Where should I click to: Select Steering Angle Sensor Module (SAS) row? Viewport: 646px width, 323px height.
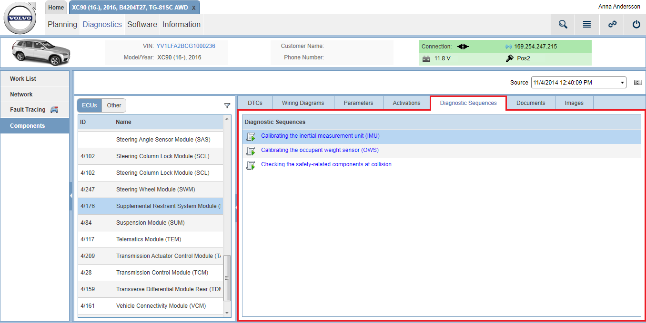151,140
